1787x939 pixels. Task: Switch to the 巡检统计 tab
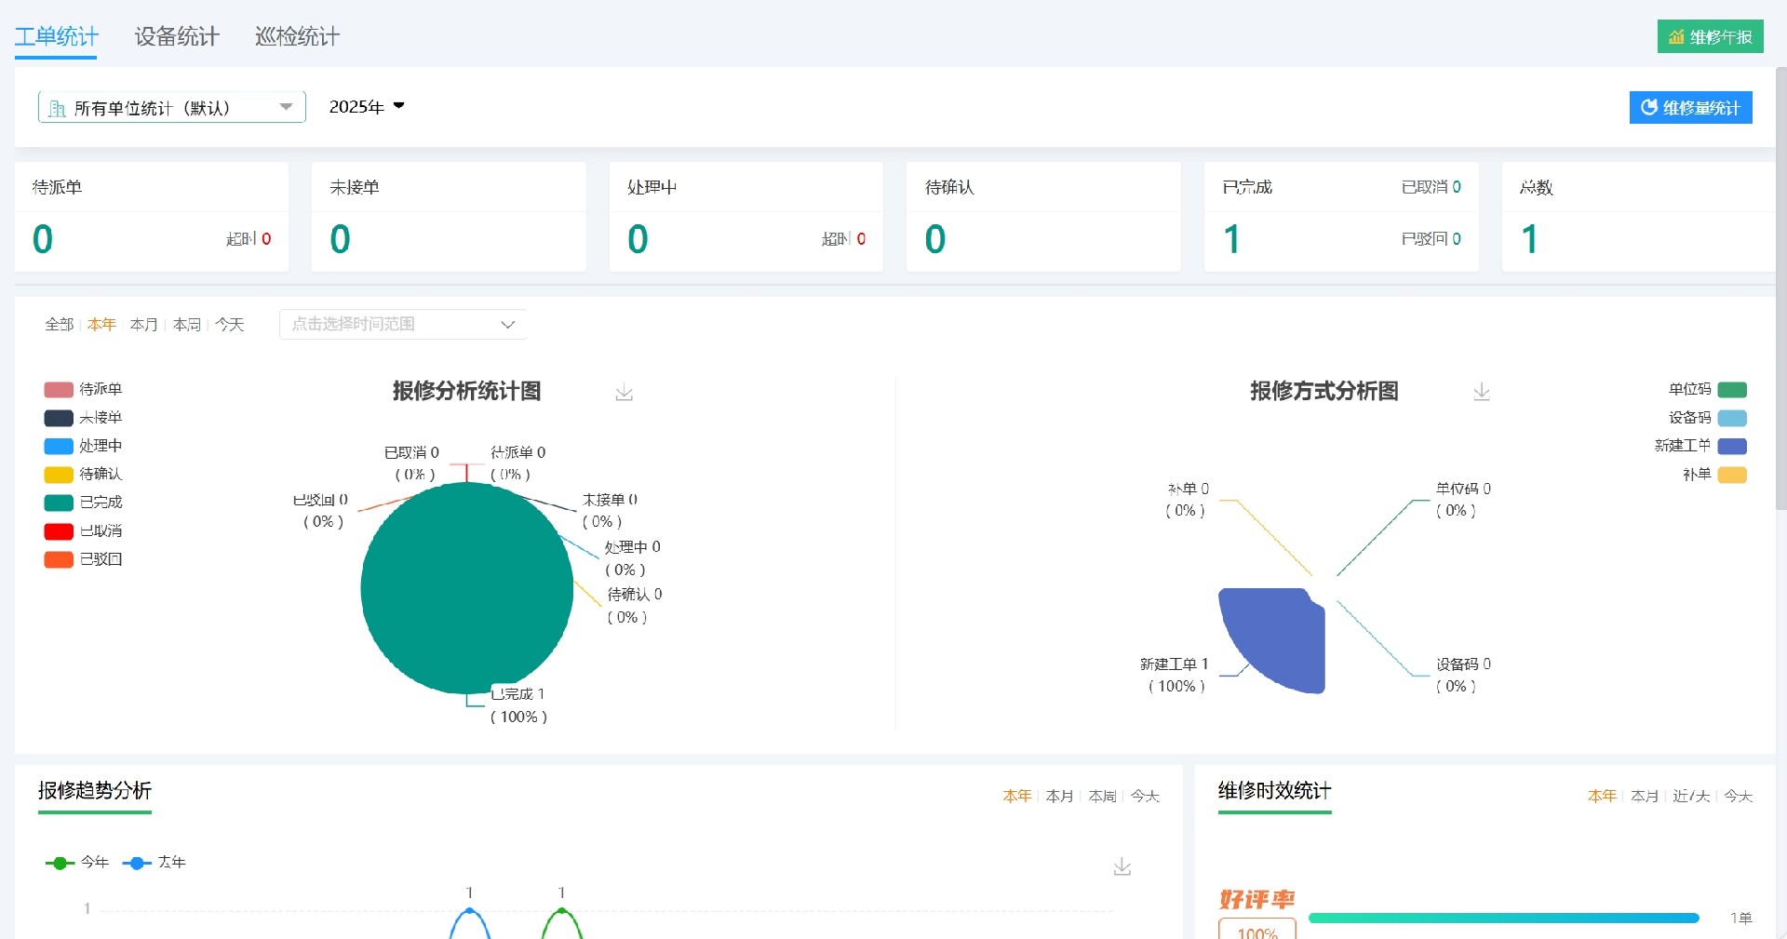(296, 36)
